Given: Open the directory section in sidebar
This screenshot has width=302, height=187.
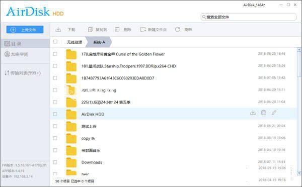Looking at the screenshot, I should [x=25, y=44].
